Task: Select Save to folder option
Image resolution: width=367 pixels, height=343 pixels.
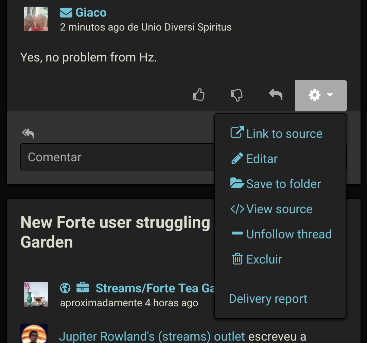Action: pos(276,184)
